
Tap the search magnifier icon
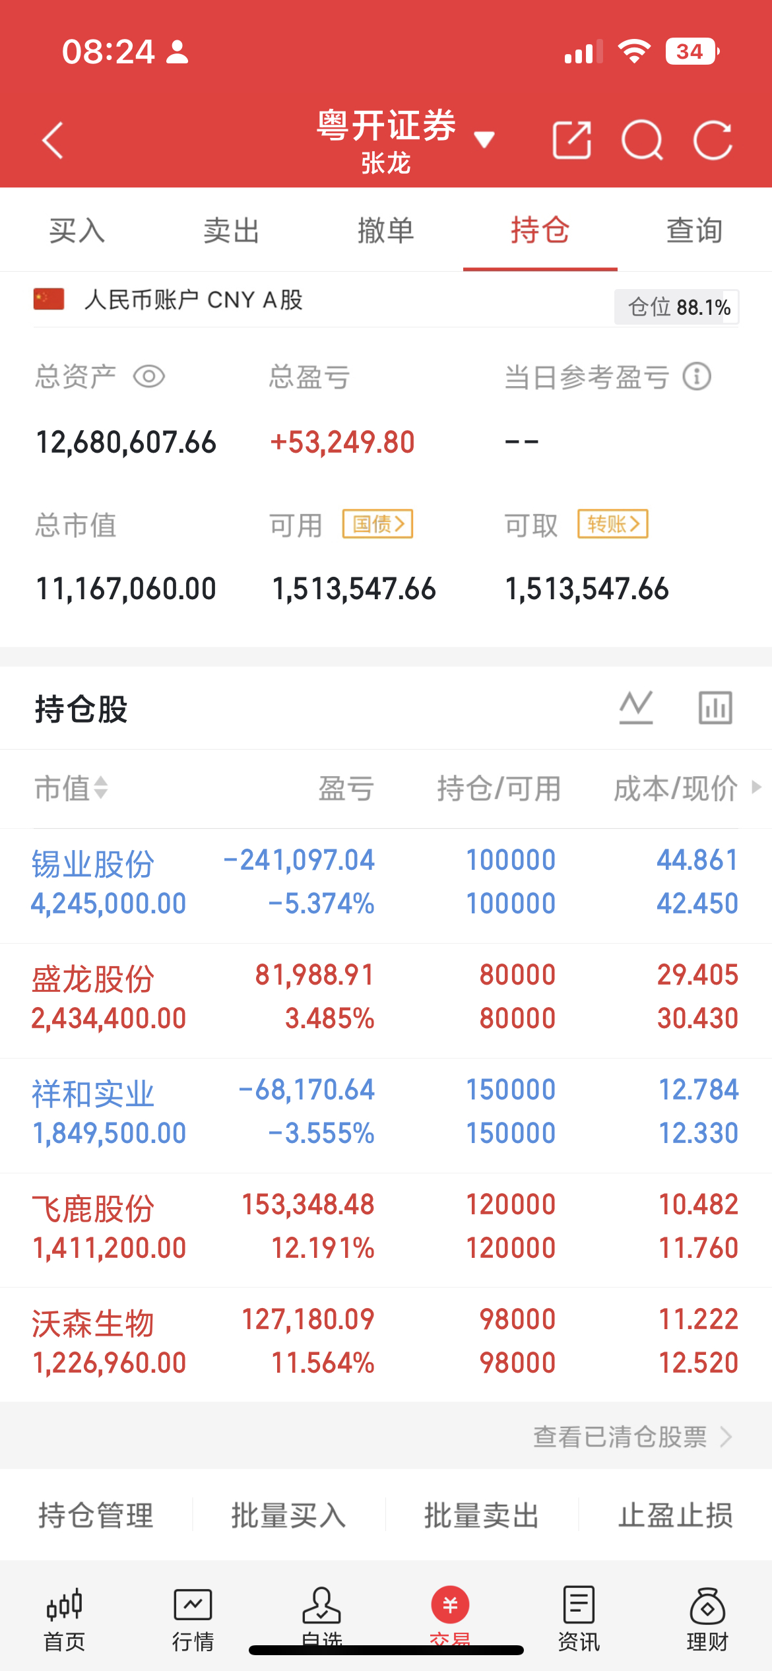[x=643, y=141]
